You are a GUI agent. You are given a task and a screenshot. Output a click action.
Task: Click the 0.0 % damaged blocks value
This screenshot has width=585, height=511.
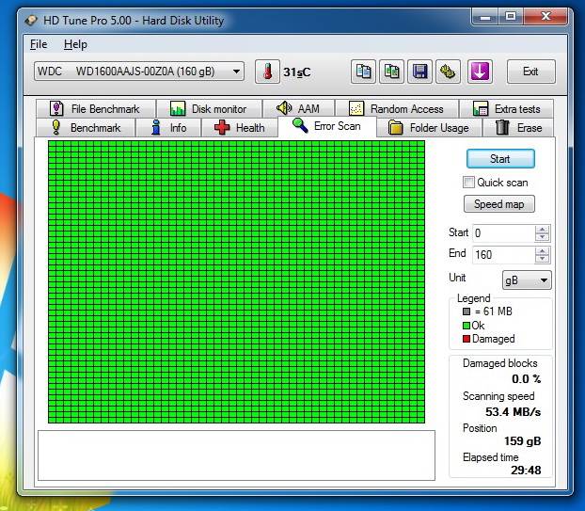coord(527,379)
